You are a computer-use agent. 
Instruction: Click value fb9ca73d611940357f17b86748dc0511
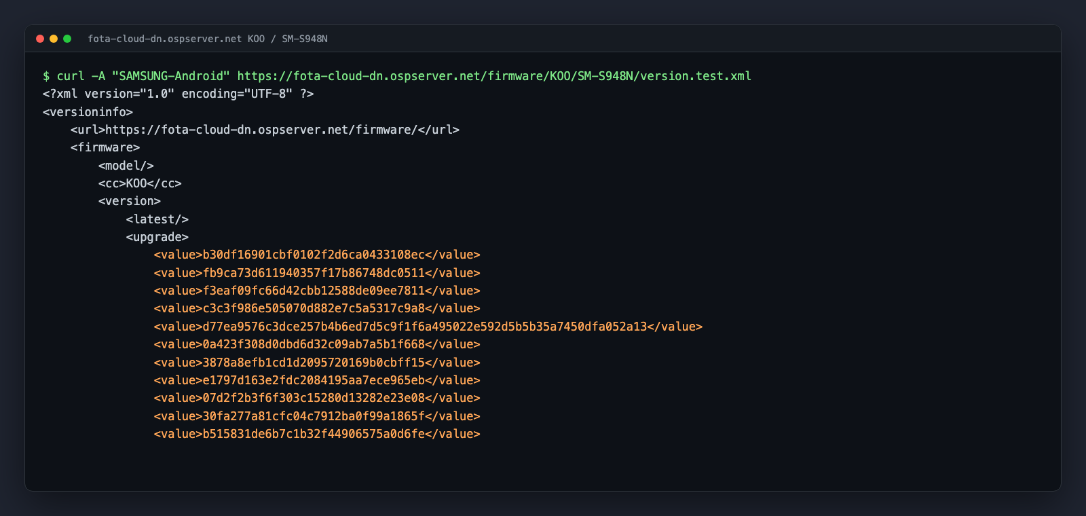coord(317,273)
